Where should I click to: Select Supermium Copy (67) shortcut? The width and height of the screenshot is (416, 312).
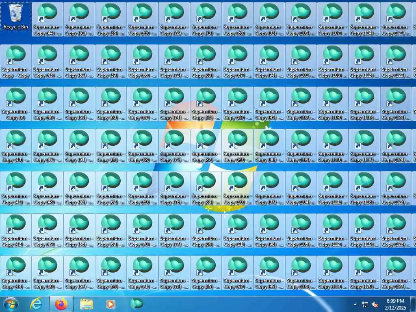point(143,104)
